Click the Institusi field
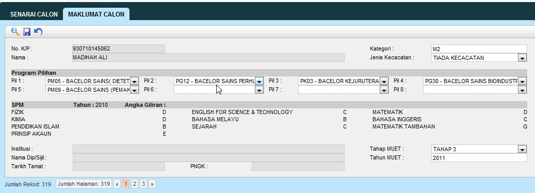Image resolution: width=535 pixels, height=193 pixels. coord(208,149)
